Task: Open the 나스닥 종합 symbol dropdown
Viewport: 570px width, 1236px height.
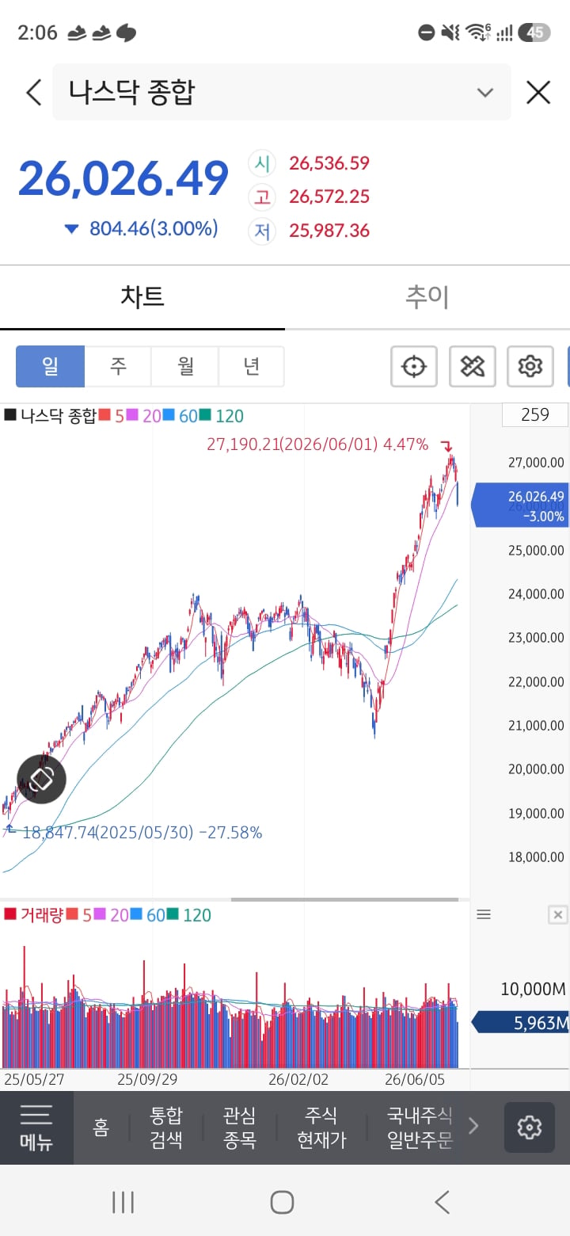Action: pos(281,93)
